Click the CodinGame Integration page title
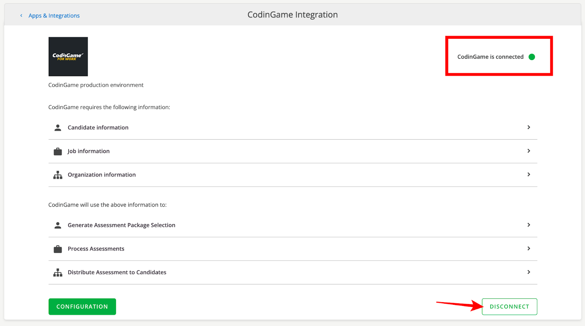 pos(292,15)
